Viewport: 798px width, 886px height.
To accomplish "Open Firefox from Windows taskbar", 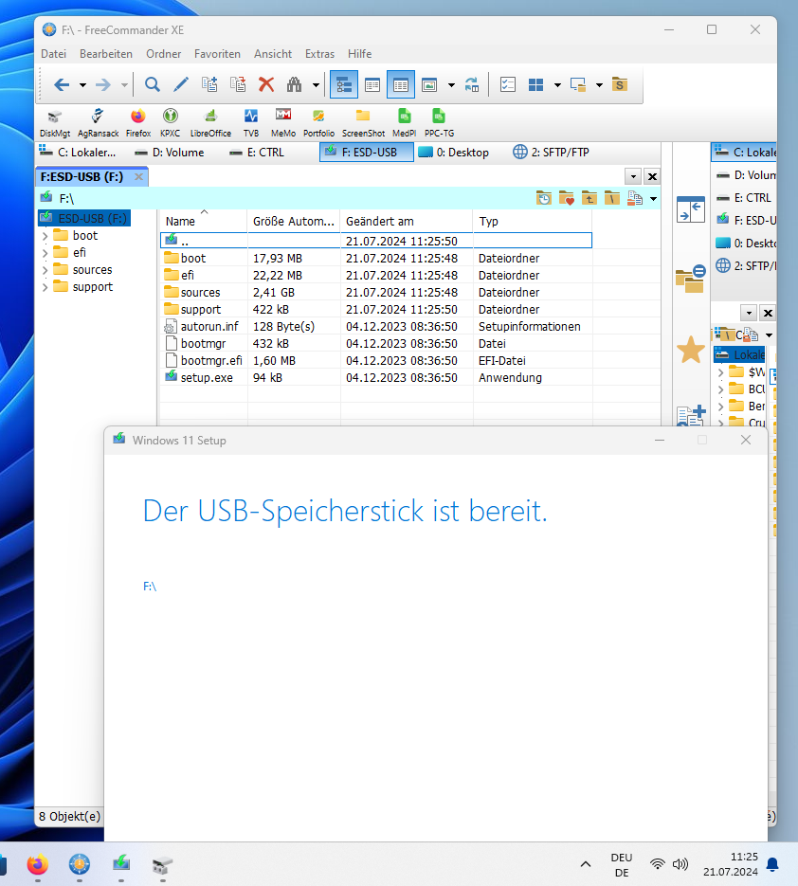I will point(37,864).
